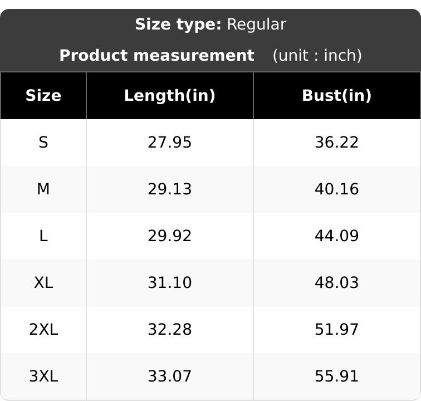Viewport: 421px width, 401px height.
Task: Click the 36.22 bust value
Action: [x=337, y=143]
